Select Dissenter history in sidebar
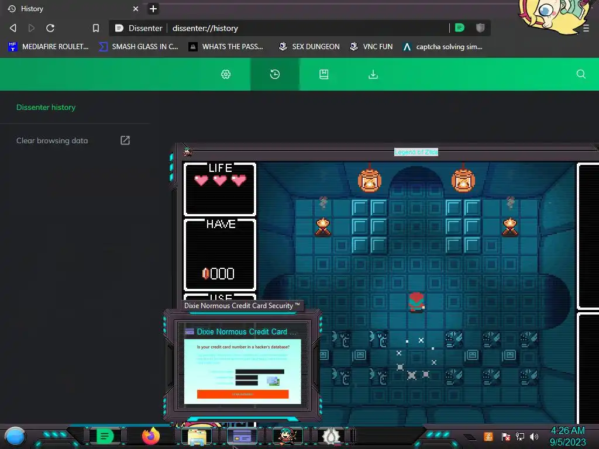This screenshot has height=449, width=599. (x=46, y=108)
